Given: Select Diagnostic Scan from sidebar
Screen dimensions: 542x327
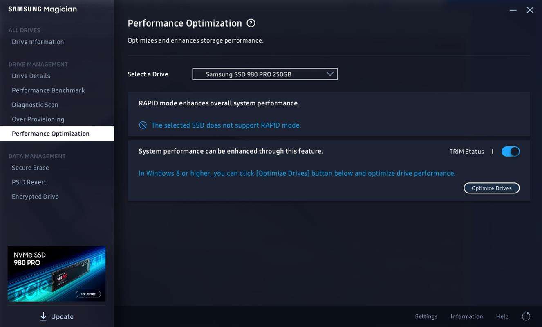Looking at the screenshot, I should pos(35,105).
